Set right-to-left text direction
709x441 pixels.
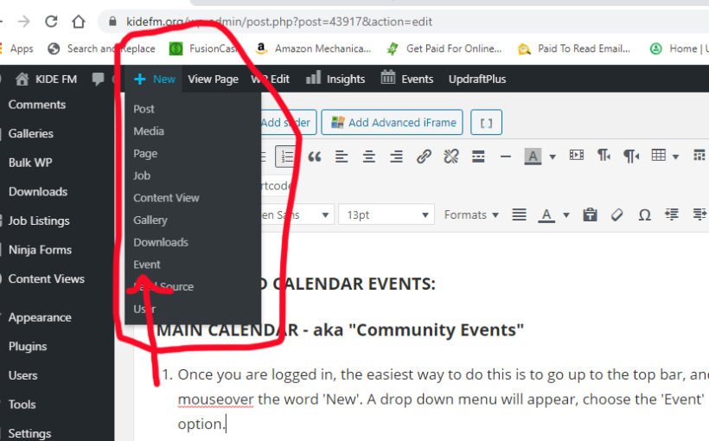pyautogui.click(x=631, y=156)
